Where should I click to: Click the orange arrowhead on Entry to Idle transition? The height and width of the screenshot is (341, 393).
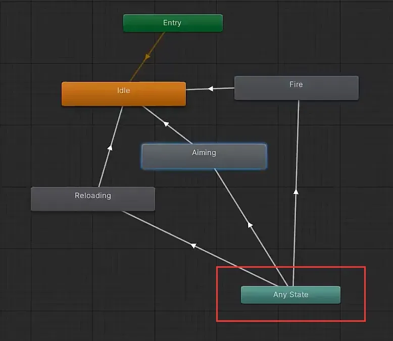point(147,57)
